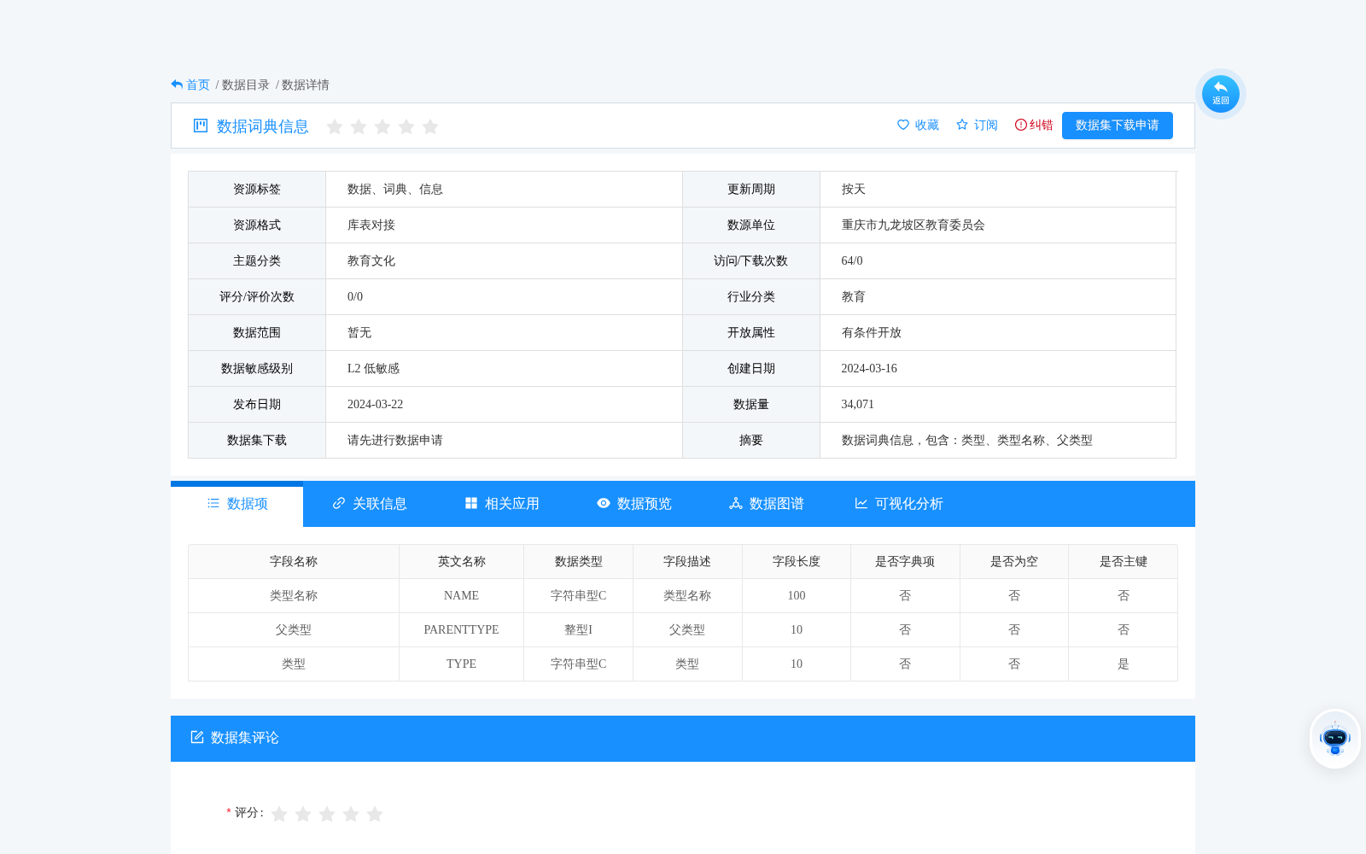Screen dimensions: 1366x854
Task: Click 重庆市九龙坡区教育委员会 source unit value
Action: [913, 225]
